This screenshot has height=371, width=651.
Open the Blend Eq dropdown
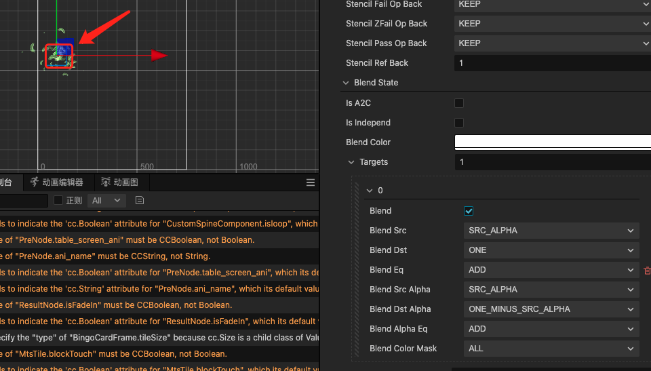coord(551,270)
